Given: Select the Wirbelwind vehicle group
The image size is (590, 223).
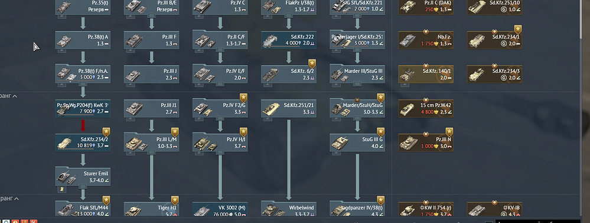Looking at the screenshot, I should pos(289,209).
